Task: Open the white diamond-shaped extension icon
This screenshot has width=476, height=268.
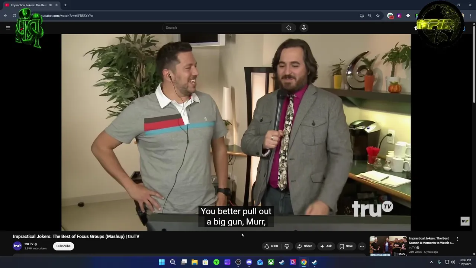Action: click(x=408, y=16)
